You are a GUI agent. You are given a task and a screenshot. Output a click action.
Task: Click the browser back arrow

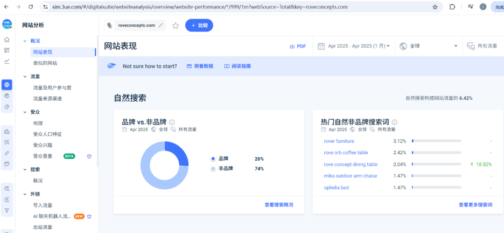click(6, 7)
